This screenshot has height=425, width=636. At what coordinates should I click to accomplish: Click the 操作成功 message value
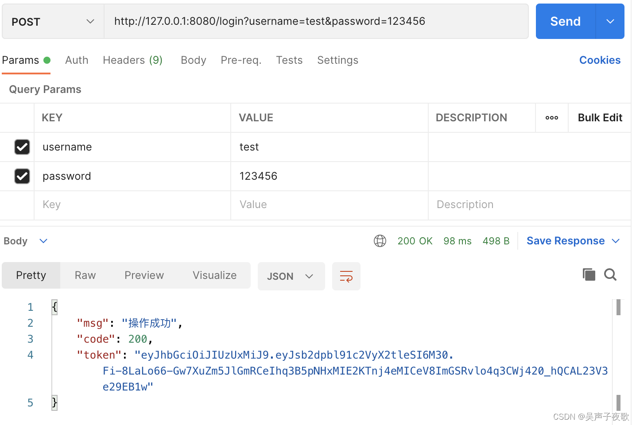pos(149,323)
